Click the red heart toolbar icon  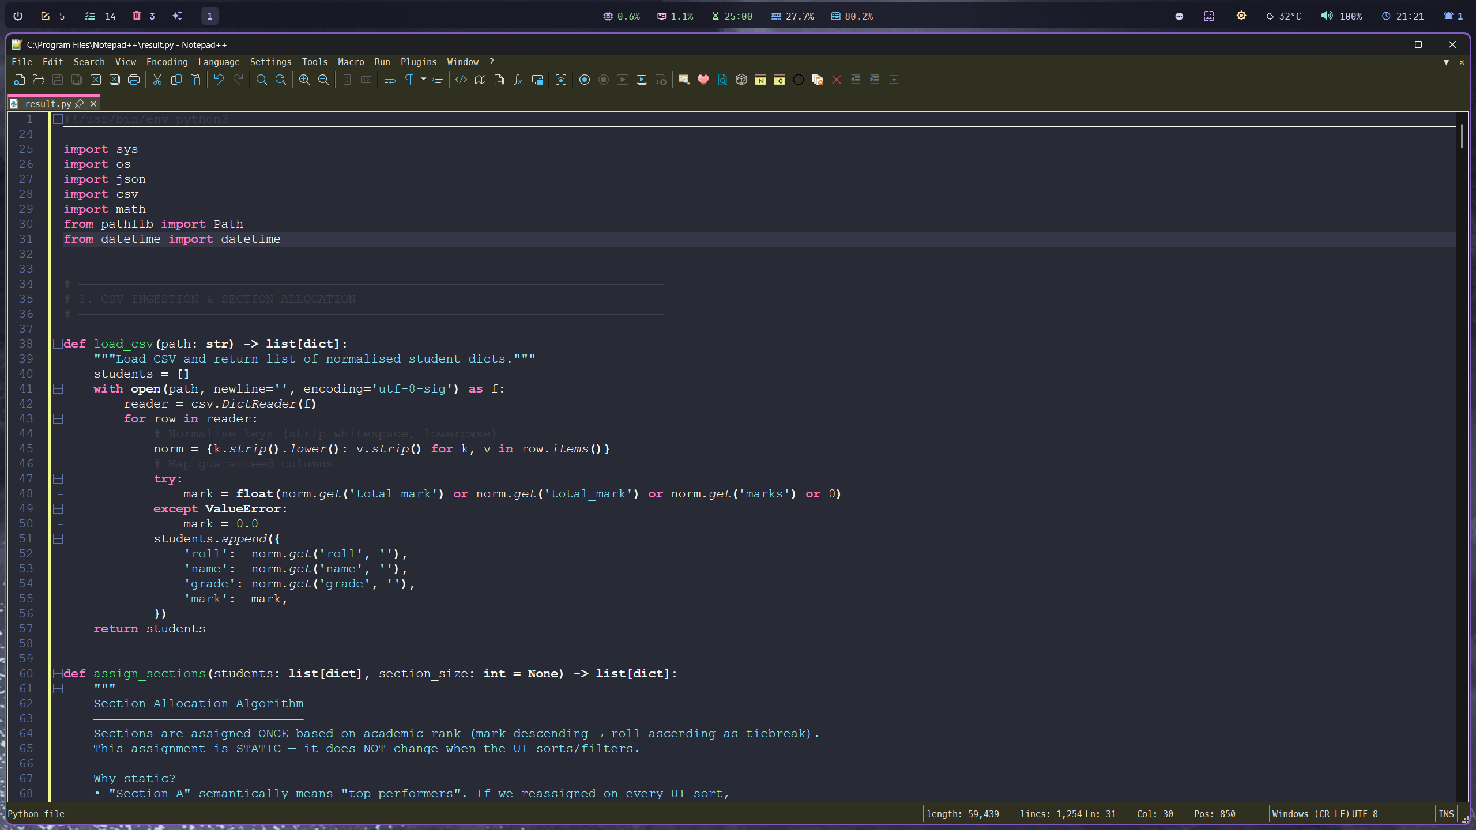pos(703,80)
